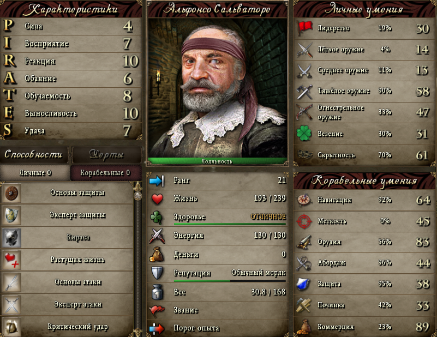Click the Навигация compass icon
Viewport: 437px width, 337px height.
pyautogui.click(x=304, y=200)
